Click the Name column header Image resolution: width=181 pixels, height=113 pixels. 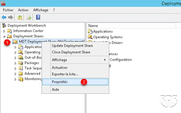click(x=131, y=26)
